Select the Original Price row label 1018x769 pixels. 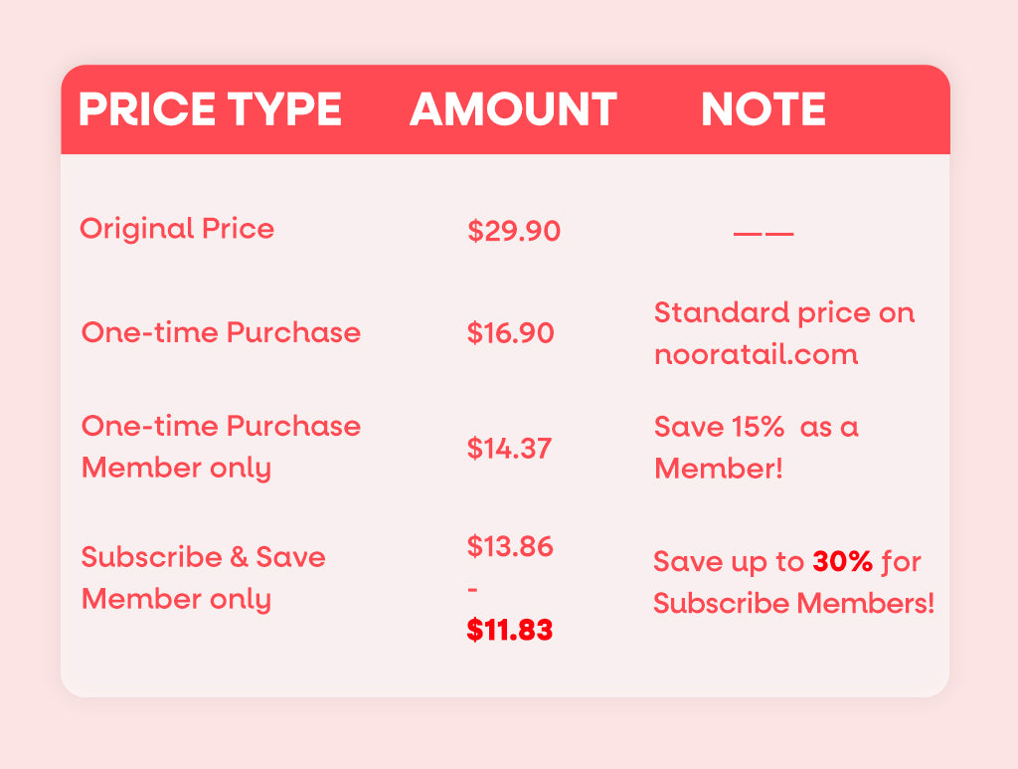(x=177, y=229)
